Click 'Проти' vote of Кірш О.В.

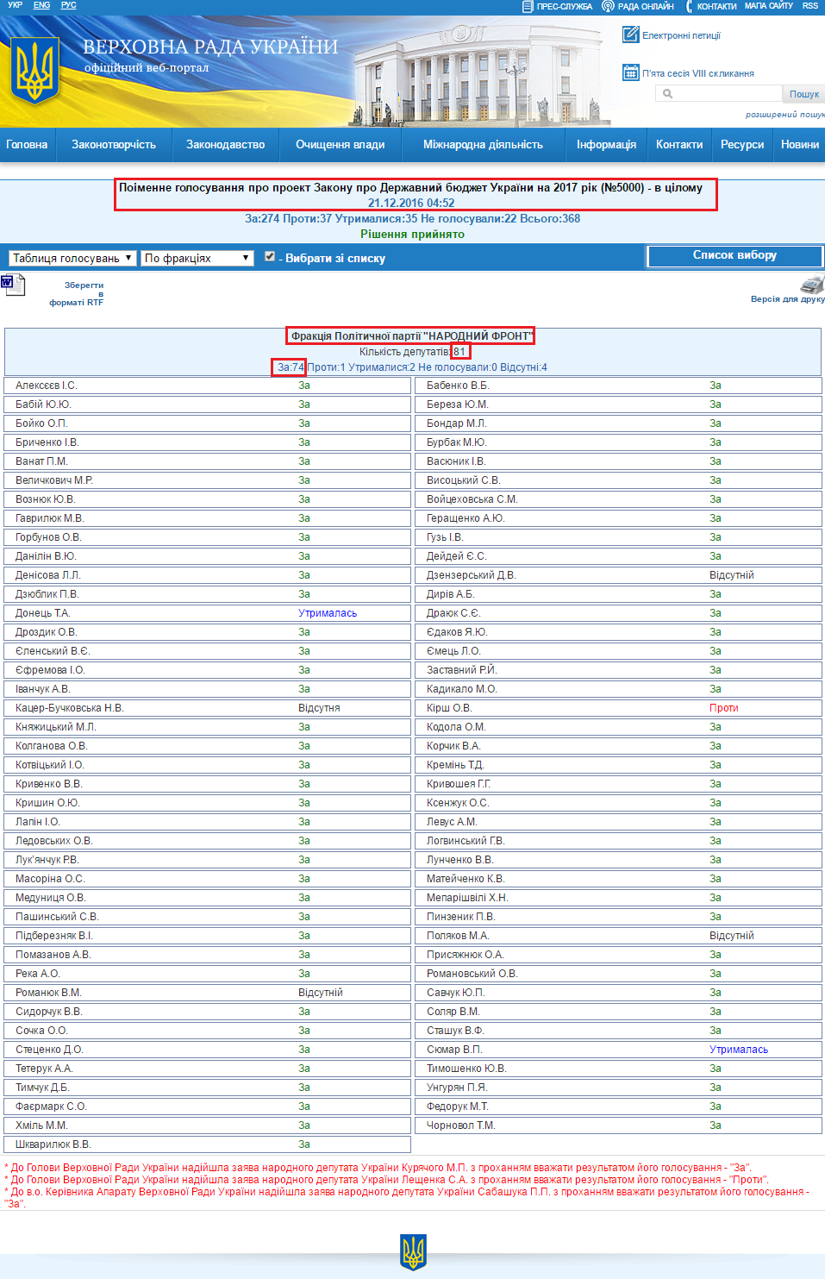tap(724, 708)
